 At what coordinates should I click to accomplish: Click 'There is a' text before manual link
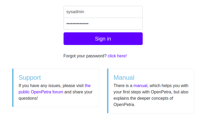pyautogui.click(x=123, y=85)
